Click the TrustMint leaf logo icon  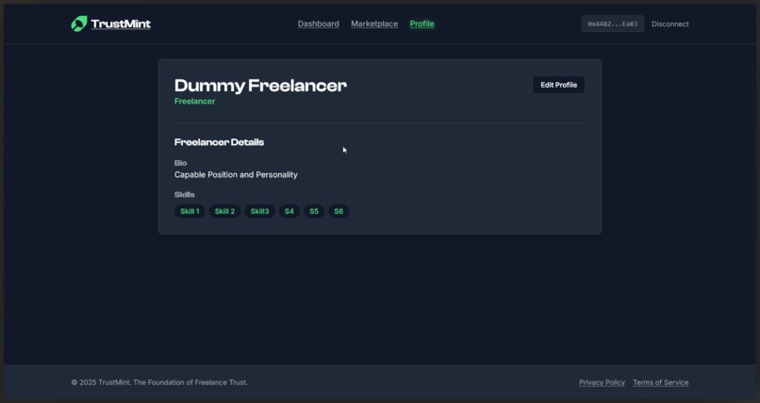point(79,24)
